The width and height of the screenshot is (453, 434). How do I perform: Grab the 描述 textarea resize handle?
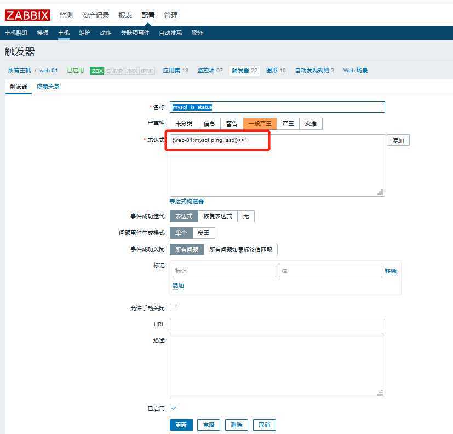point(380,393)
